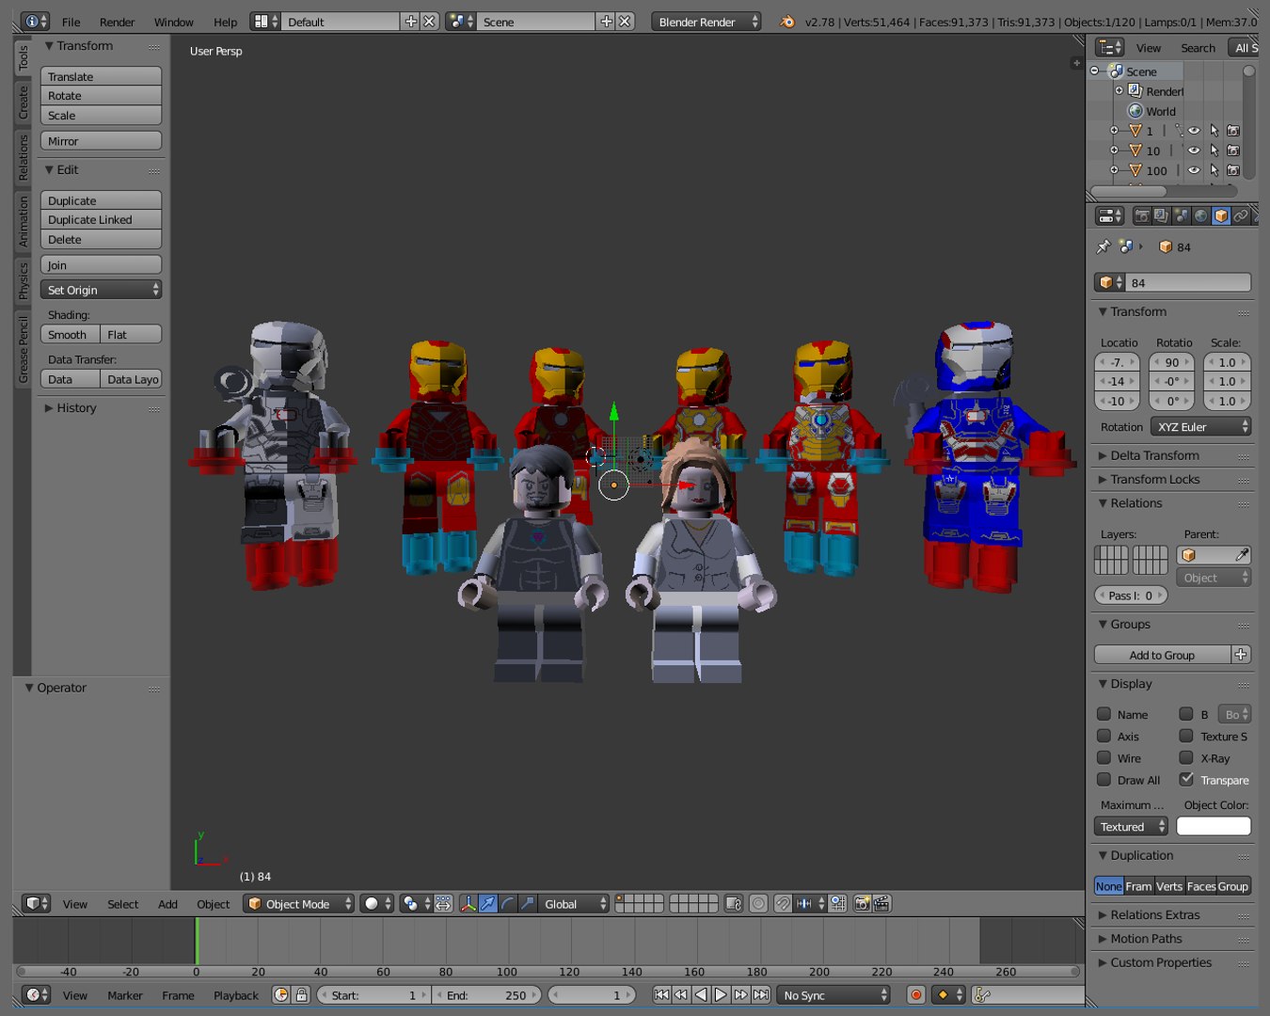Open the timeline editor type selector

(x=36, y=994)
